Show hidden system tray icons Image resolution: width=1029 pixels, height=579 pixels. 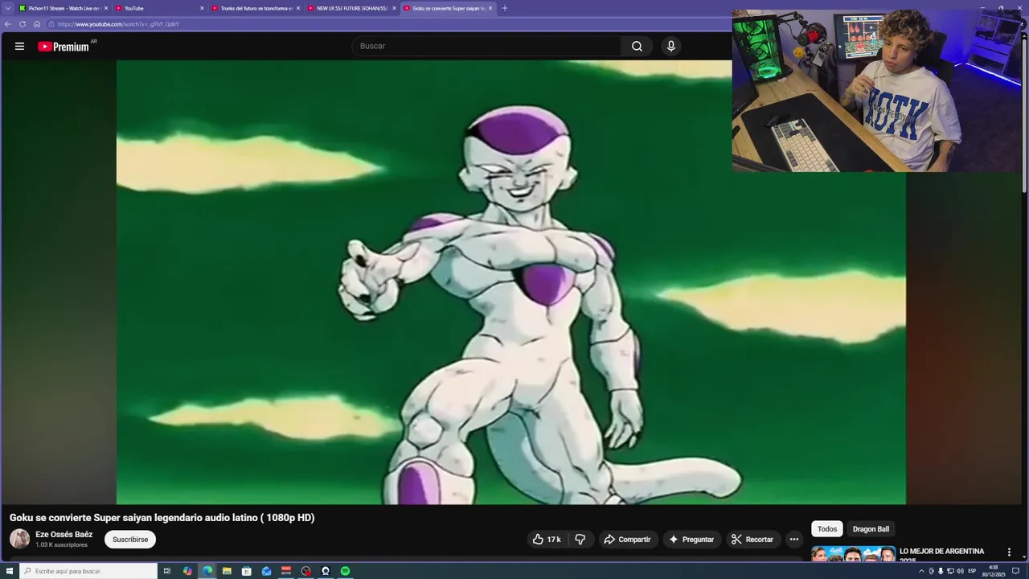(x=921, y=571)
